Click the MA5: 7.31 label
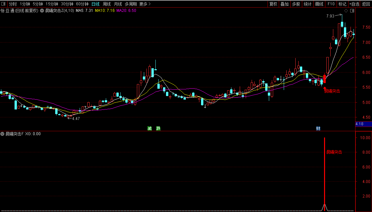 tap(84, 11)
